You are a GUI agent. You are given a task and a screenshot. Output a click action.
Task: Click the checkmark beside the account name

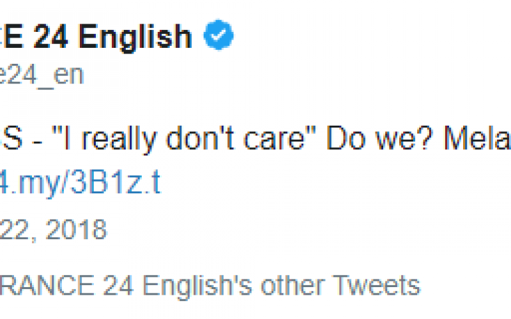[x=218, y=37]
